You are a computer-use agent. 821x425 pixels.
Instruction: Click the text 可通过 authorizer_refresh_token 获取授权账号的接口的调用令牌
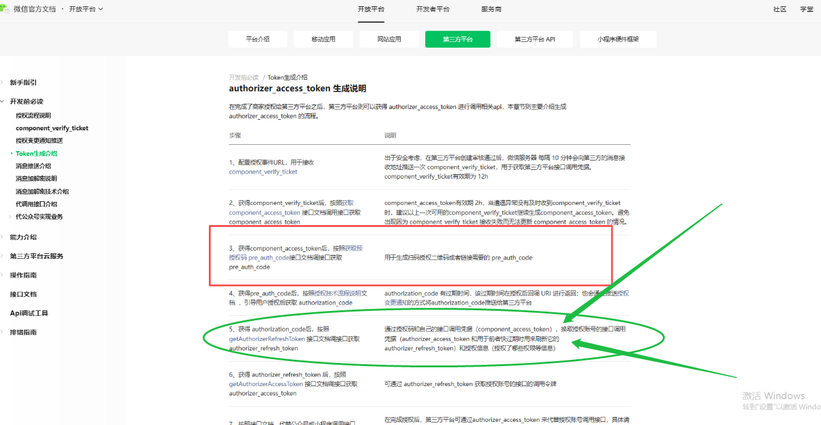click(470, 384)
